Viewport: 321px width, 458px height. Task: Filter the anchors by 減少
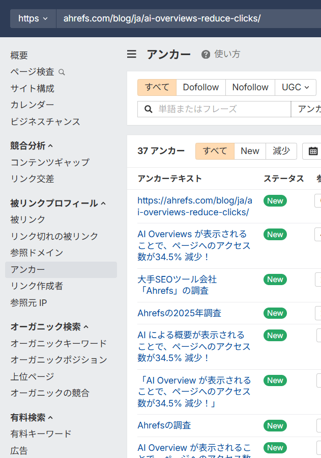point(281,151)
